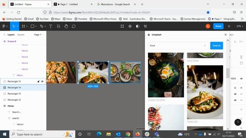Click the Share button
Image resolution: width=246 pixels, height=138 pixels.
pyautogui.click(x=218, y=26)
